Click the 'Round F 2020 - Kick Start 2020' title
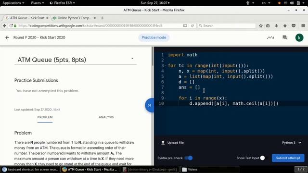308x173 pixels. coord(39,37)
